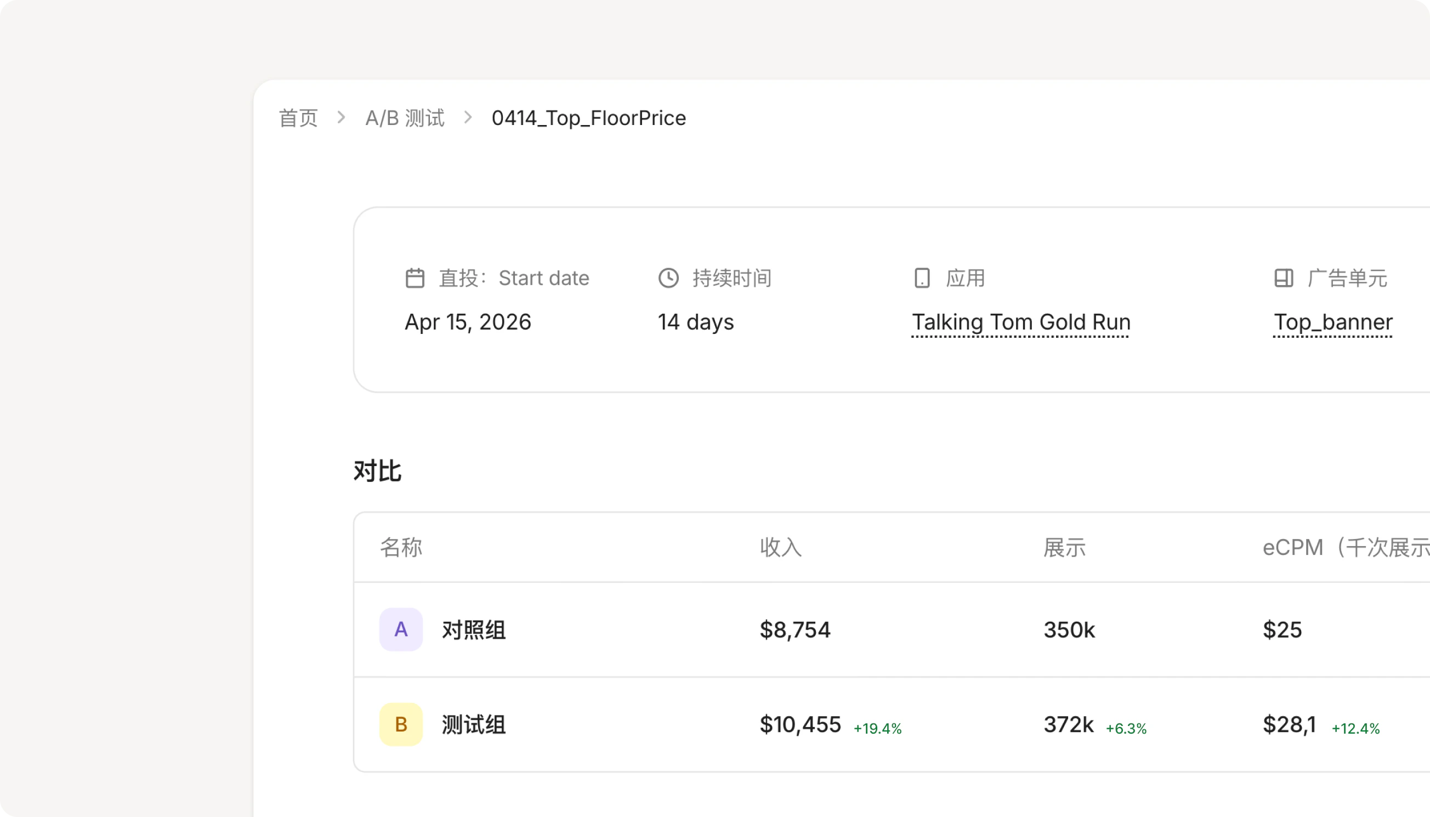The height and width of the screenshot is (817, 1430).
Task: Click the +6.3% impressions change
Action: 1126,728
